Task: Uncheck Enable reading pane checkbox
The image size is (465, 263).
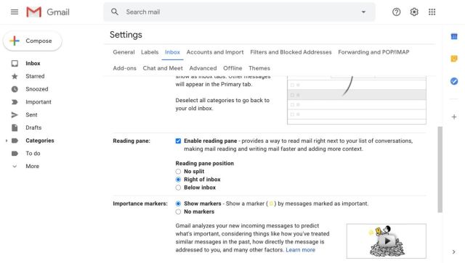Action: pyautogui.click(x=178, y=141)
